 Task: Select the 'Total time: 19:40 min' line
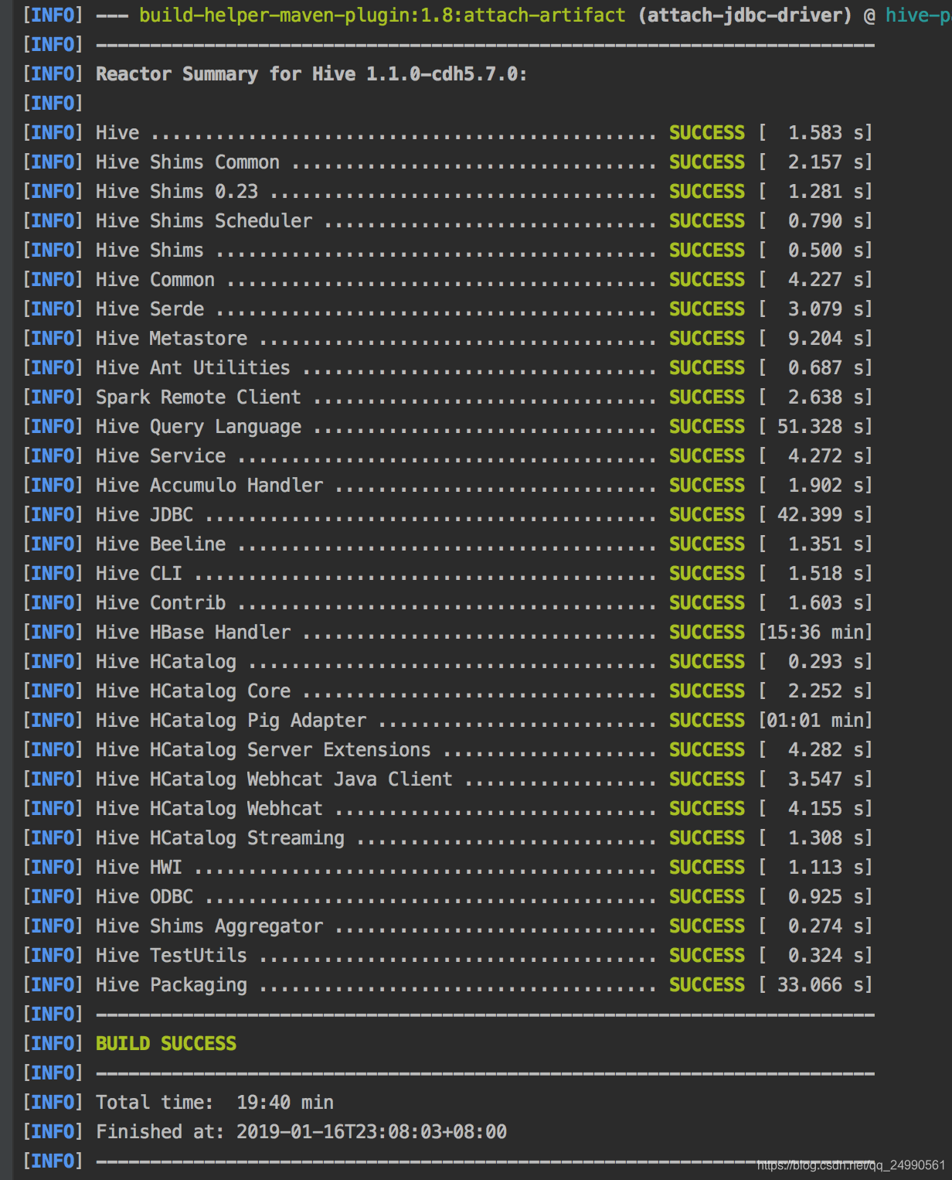215,1103
